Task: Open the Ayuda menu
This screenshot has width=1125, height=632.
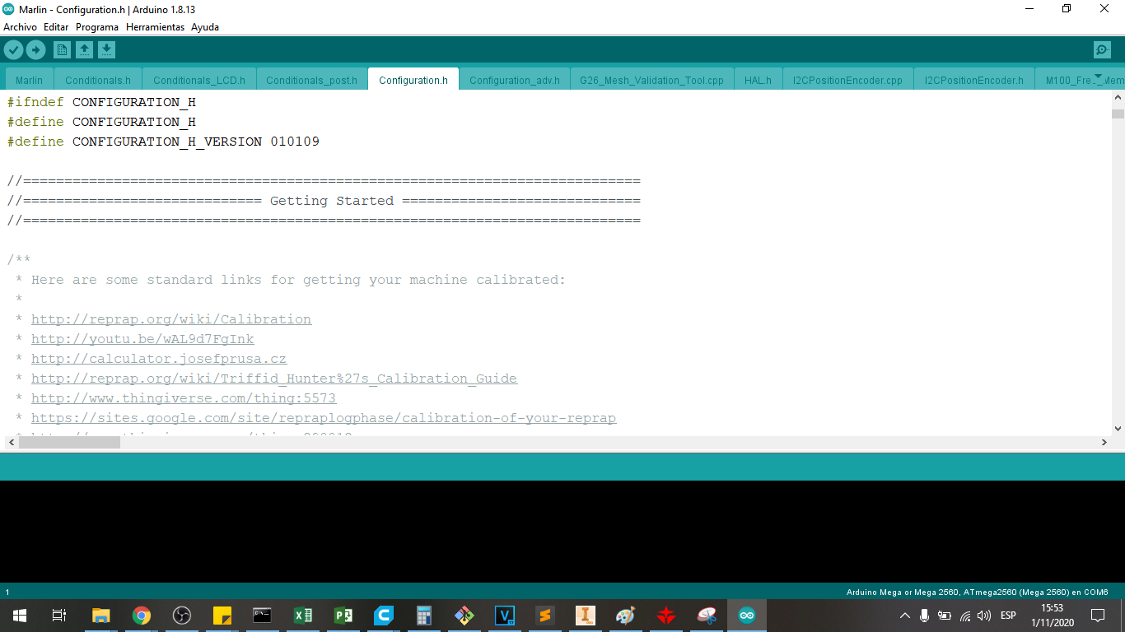Action: [205, 27]
